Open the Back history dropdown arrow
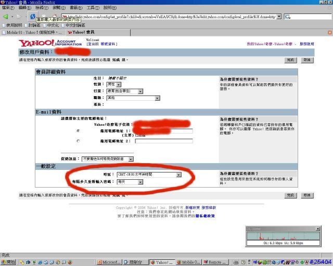Screen dimensions: 333x266 [12, 16]
